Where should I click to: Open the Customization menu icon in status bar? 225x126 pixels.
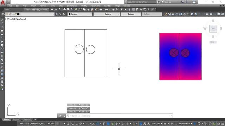coord(223,124)
